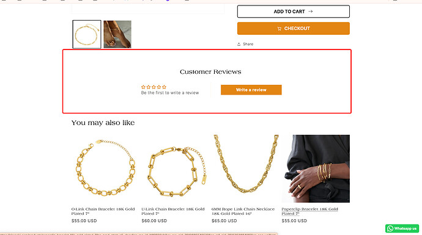Open the Whatsapp us chat button

402,228
